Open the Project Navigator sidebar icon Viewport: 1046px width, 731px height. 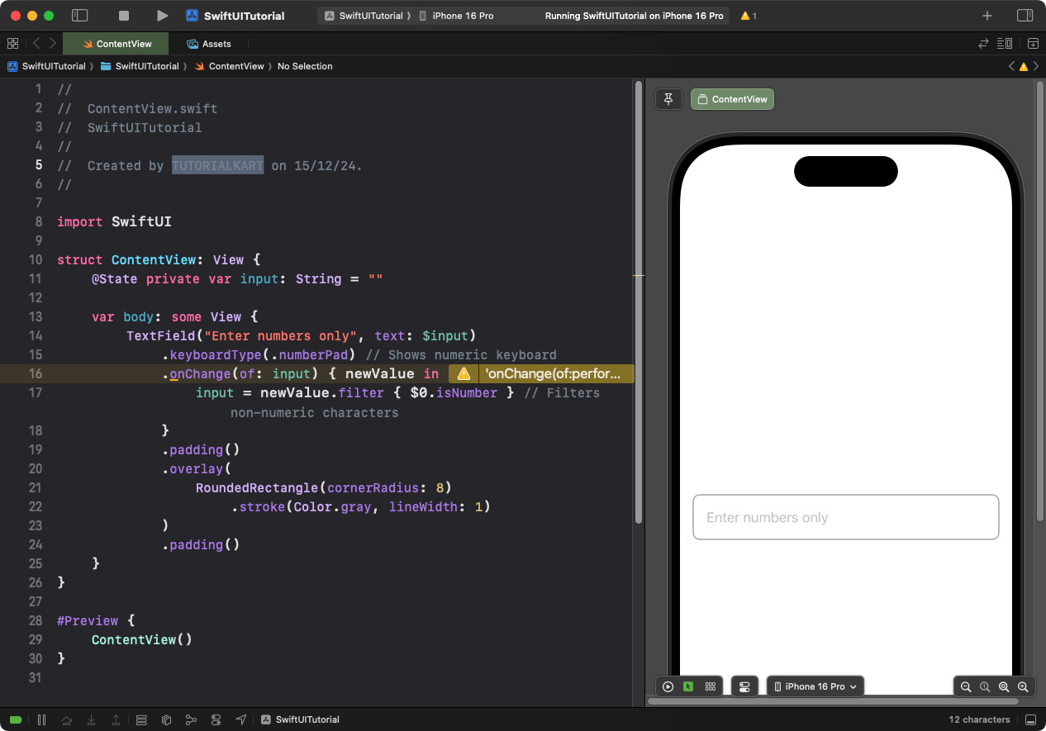point(79,15)
